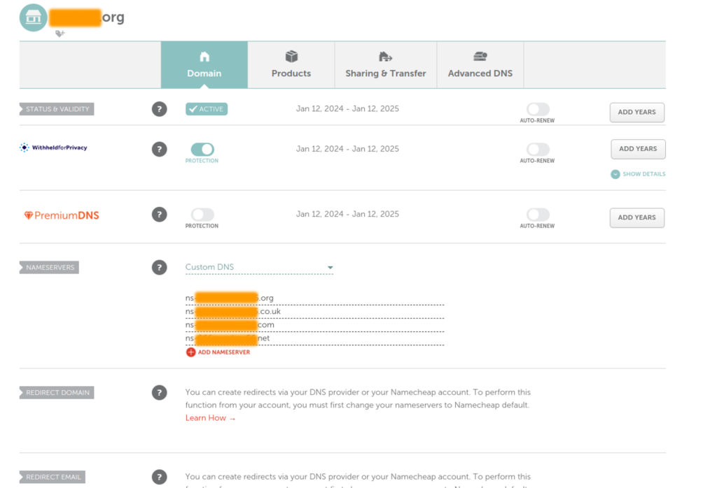Follow the Learn How redirect link
717x488 pixels.
coord(206,417)
